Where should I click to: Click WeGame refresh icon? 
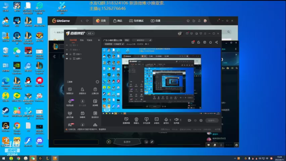tap(87, 21)
